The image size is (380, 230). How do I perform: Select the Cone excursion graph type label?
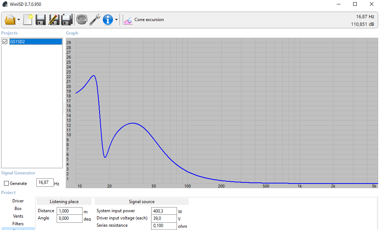tap(149, 20)
